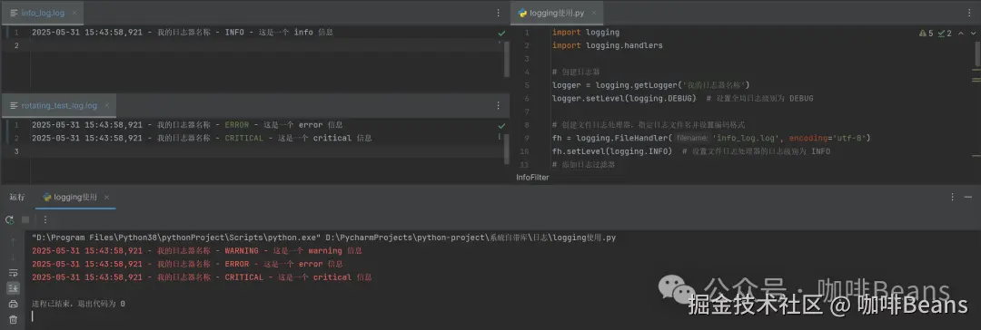Click the logging.getLogger code line
The width and height of the screenshot is (981, 330).
click(650, 85)
